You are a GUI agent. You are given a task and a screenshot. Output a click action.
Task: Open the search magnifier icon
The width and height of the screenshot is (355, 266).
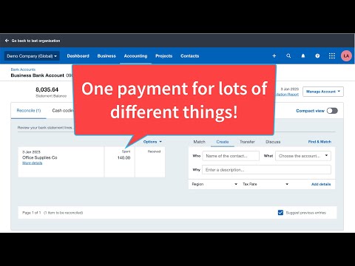pyautogui.click(x=288, y=56)
